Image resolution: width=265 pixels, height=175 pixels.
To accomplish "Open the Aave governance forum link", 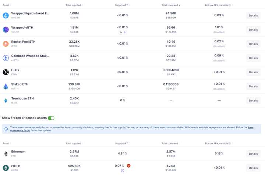I will [x=20, y=130].
